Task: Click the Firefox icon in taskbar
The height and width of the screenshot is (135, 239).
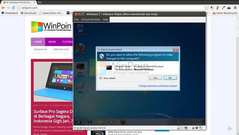Action: pyautogui.click(x=123, y=122)
